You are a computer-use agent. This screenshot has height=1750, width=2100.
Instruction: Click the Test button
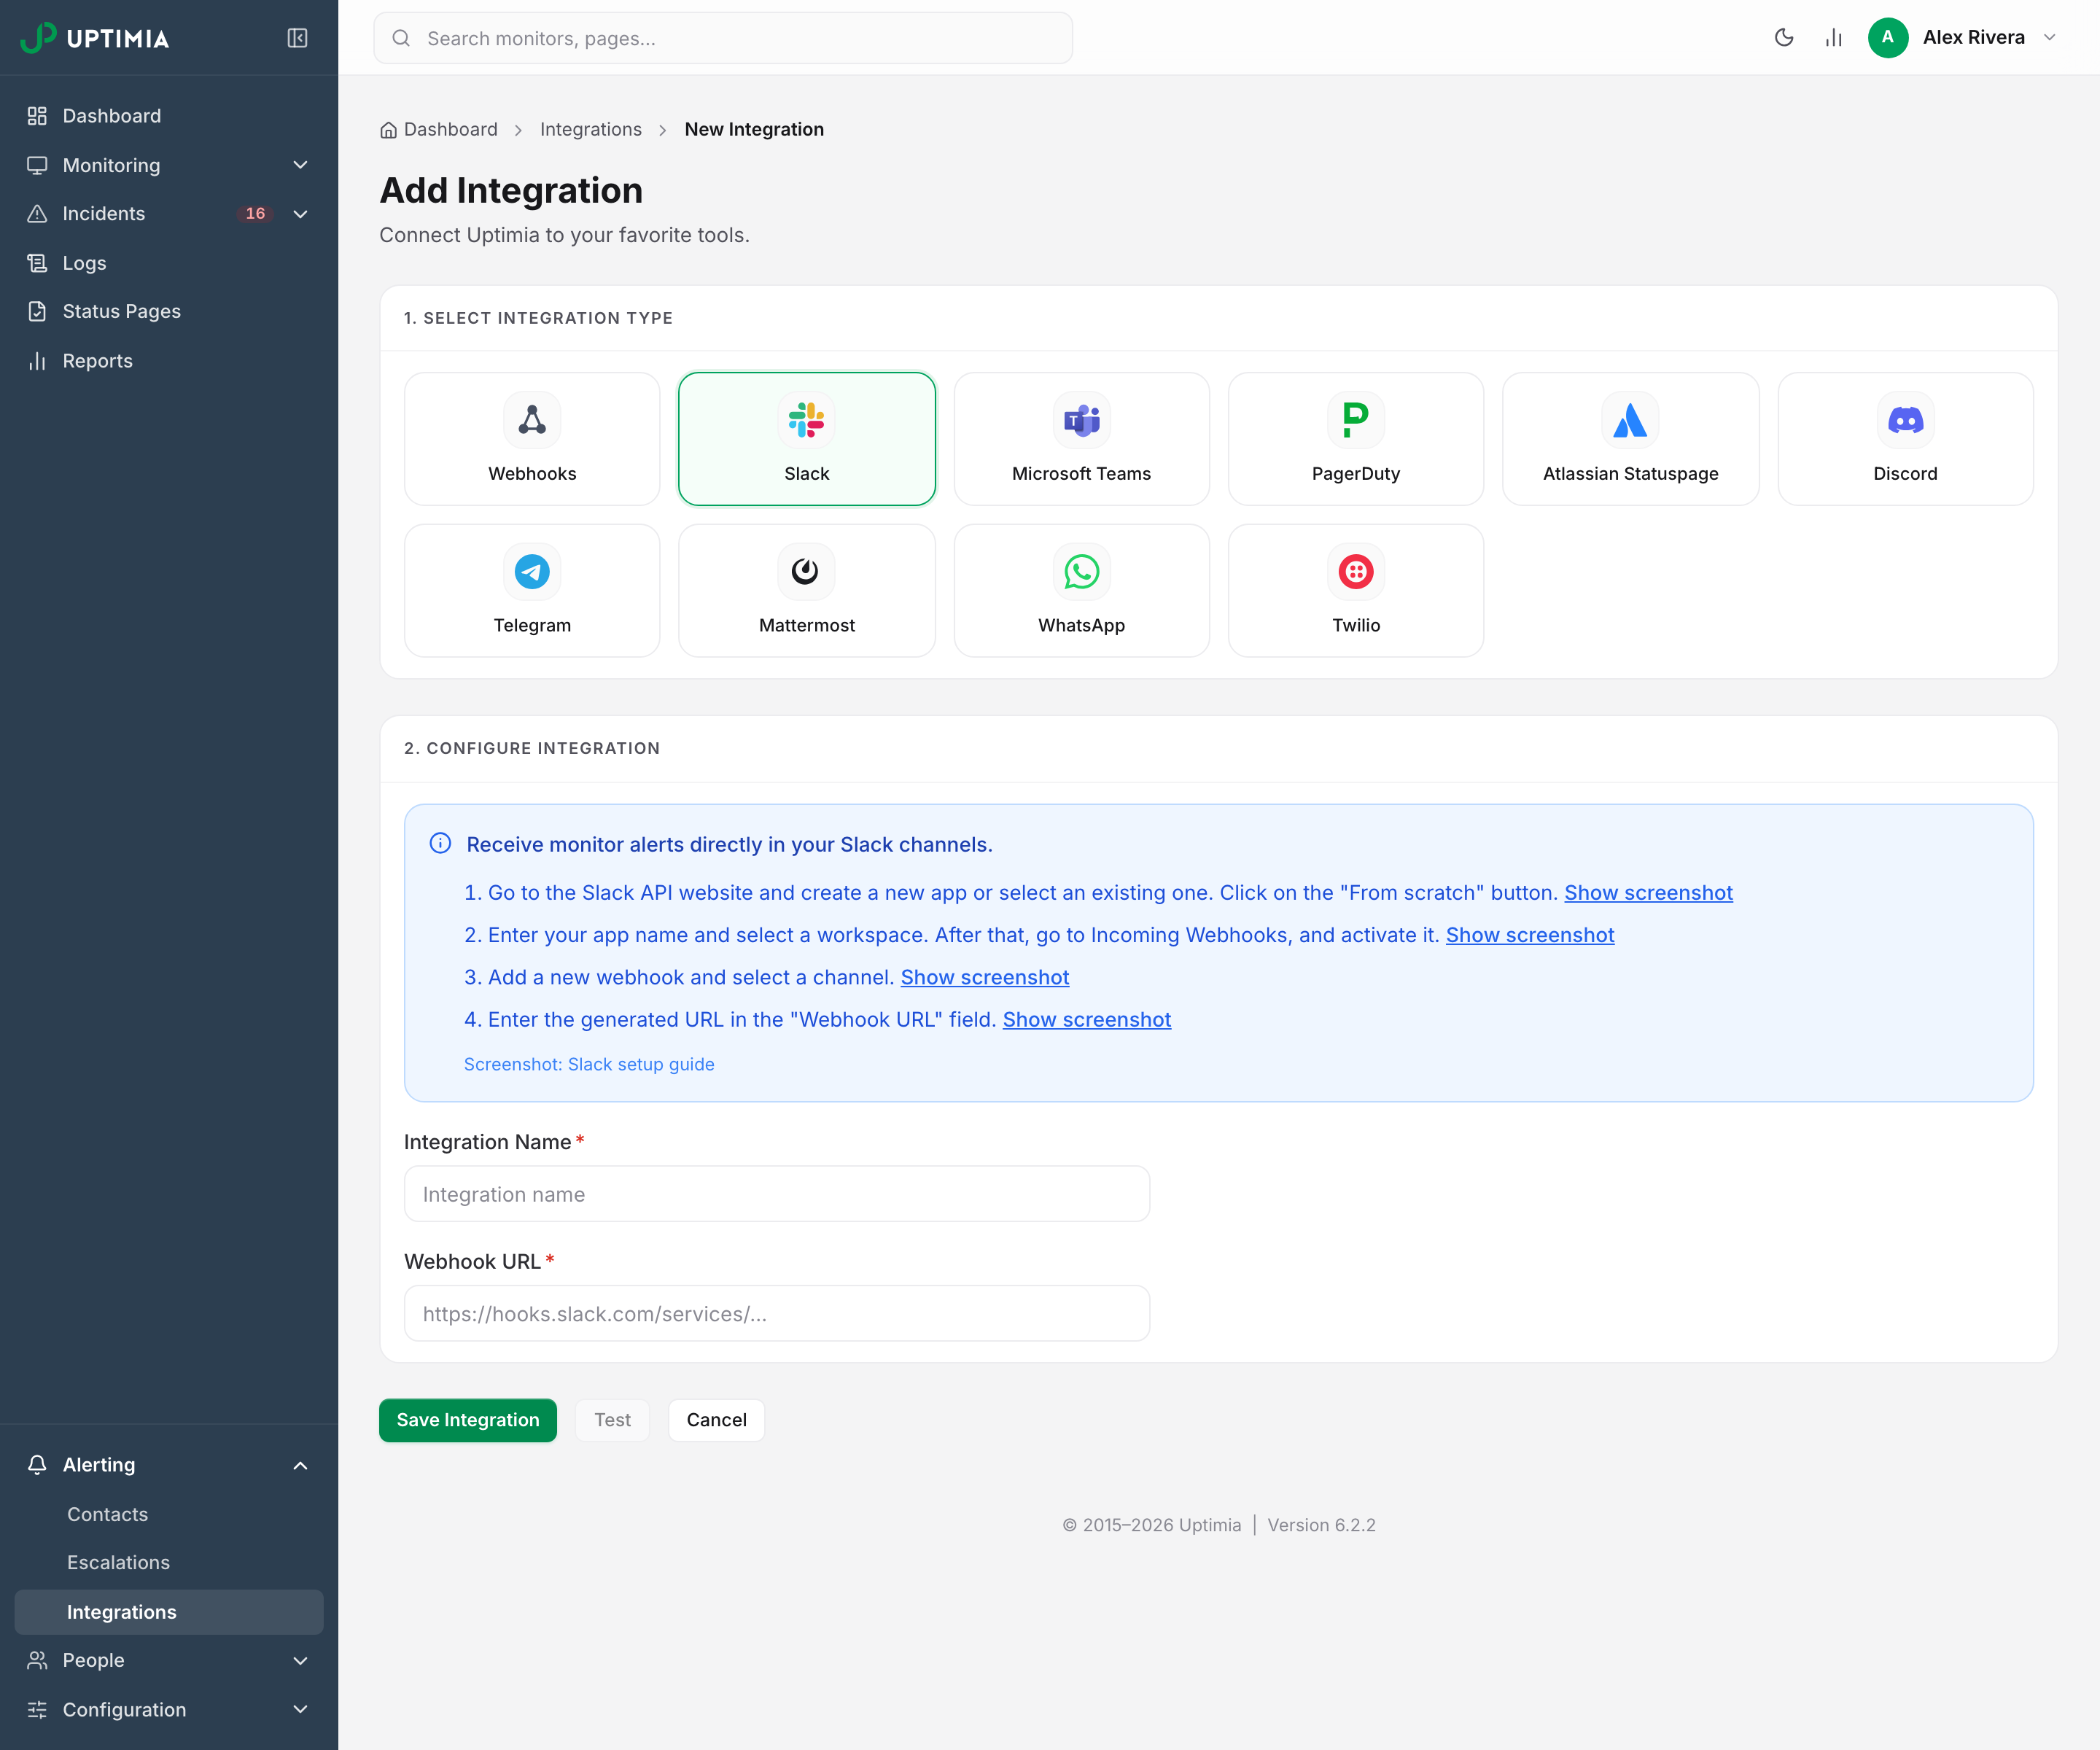click(x=612, y=1420)
